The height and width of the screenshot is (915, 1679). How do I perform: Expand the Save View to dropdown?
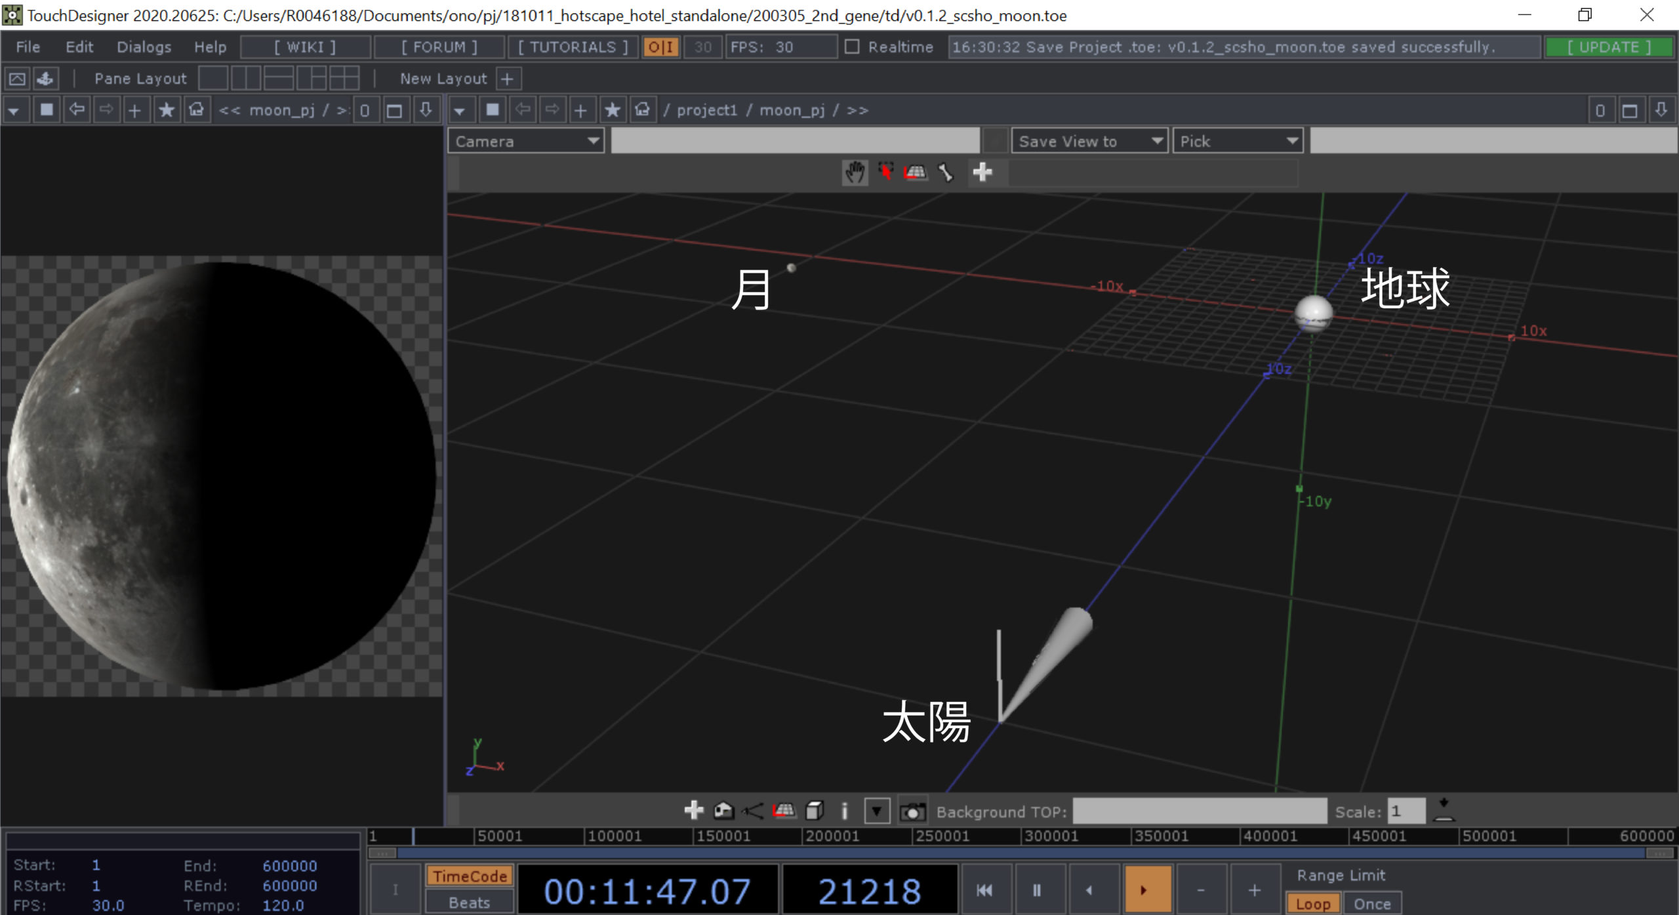coord(1089,141)
